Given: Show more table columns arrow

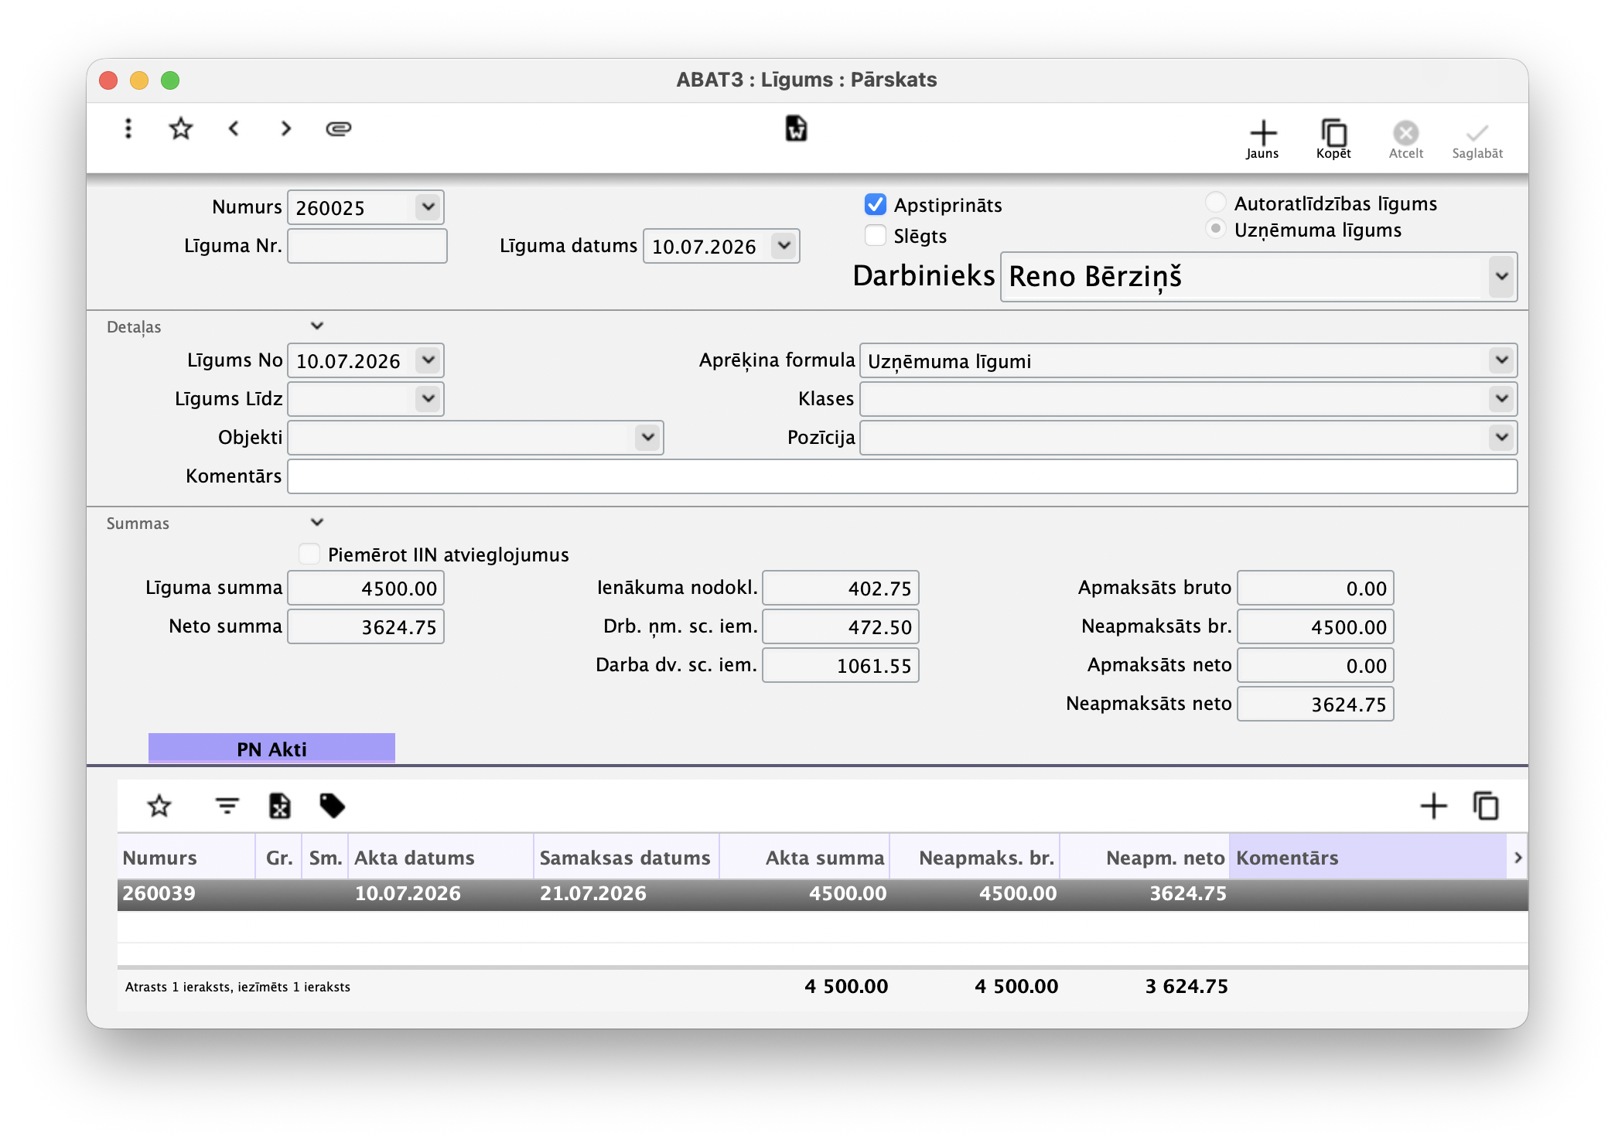Looking at the screenshot, I should click(x=1518, y=858).
